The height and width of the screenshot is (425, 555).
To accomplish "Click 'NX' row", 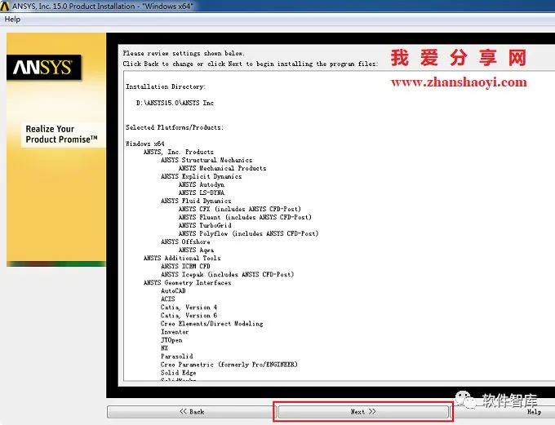I will (165, 348).
